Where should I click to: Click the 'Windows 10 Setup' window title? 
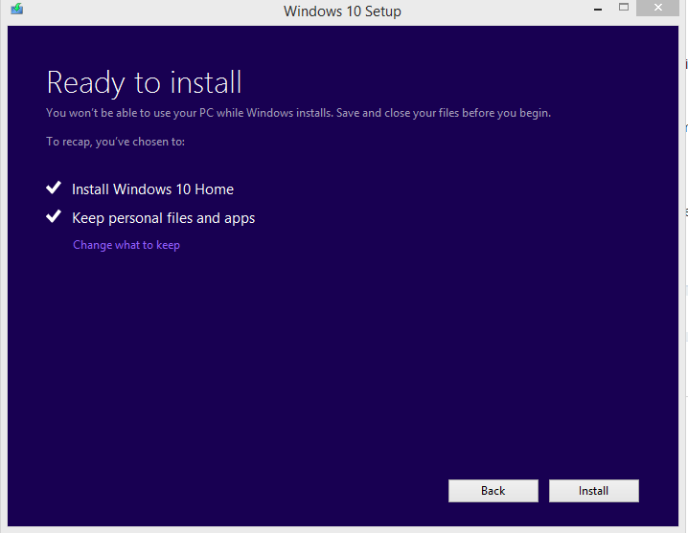342,11
